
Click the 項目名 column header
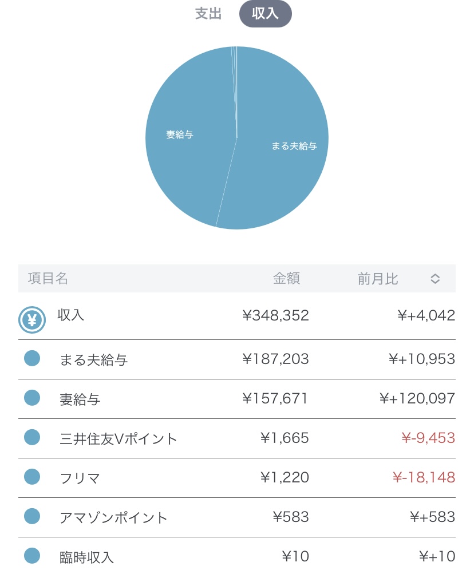(48, 279)
